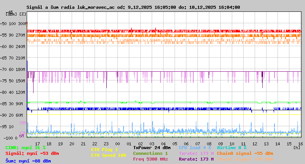Click the 'TxPower 24 dBm' legend label
Screen dimensions: 305x164
(x=152, y=148)
